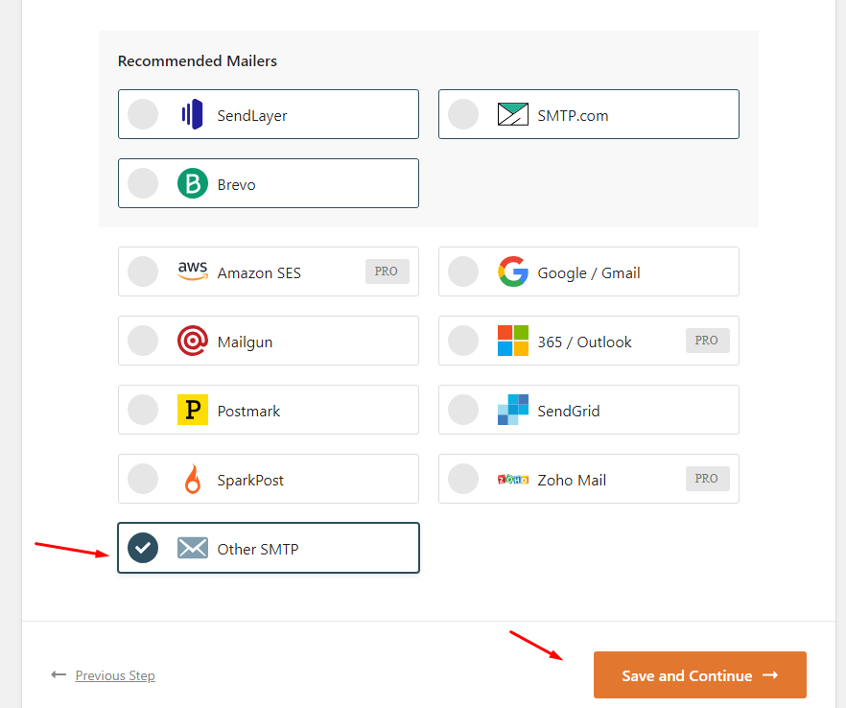This screenshot has height=708, width=846.
Task: Click the SendLayer label text
Action: (x=252, y=116)
